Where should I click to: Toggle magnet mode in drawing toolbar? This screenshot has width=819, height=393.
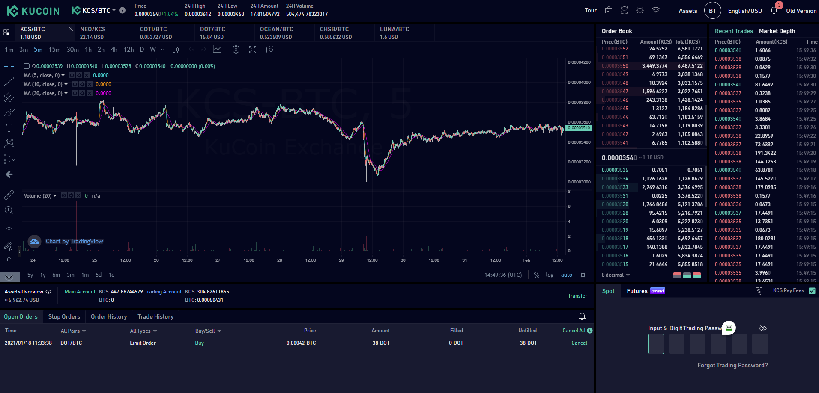point(9,231)
